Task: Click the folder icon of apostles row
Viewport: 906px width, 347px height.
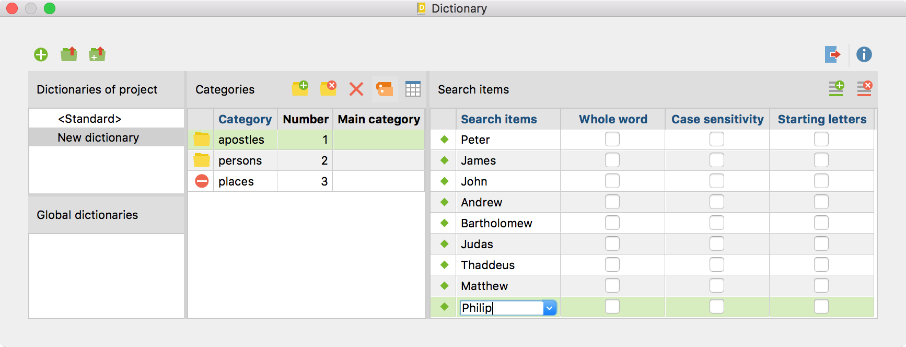Action: [202, 140]
